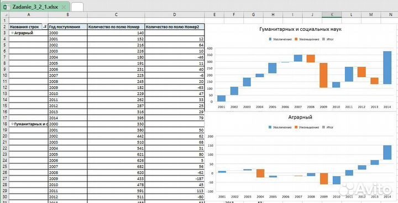The height and width of the screenshot is (203, 398).
Task: Click the Аграрный chart title
Action: point(300,117)
